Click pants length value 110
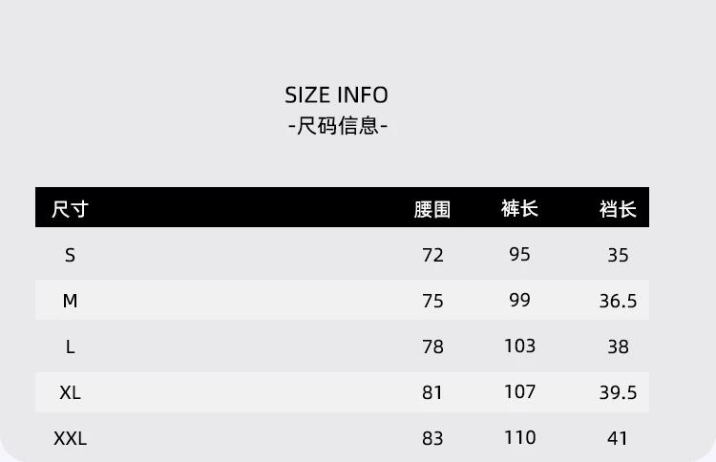 click(x=519, y=437)
